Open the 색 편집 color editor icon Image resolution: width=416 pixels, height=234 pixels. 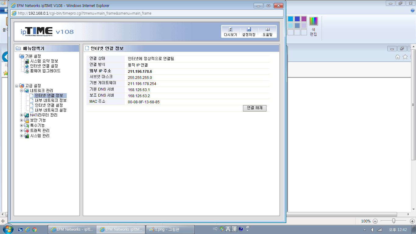point(313,27)
